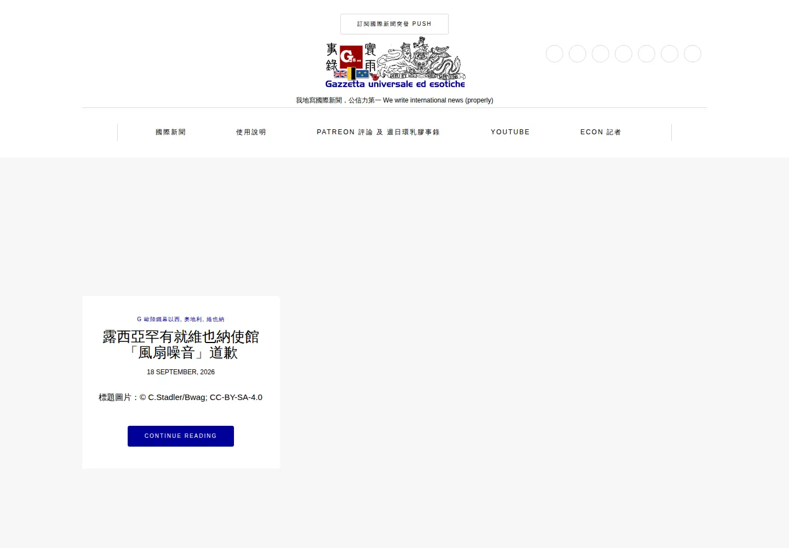This screenshot has width=789, height=548.
Task: Open the 國際新聞 menu item
Action: (170, 132)
